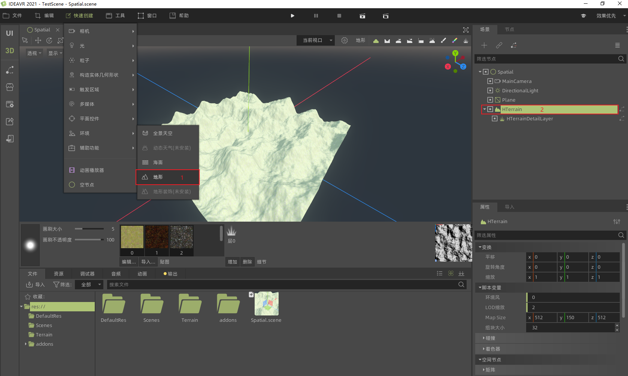Switch to the 节点 tab
Viewport: 628px width, 376px height.
pos(509,30)
